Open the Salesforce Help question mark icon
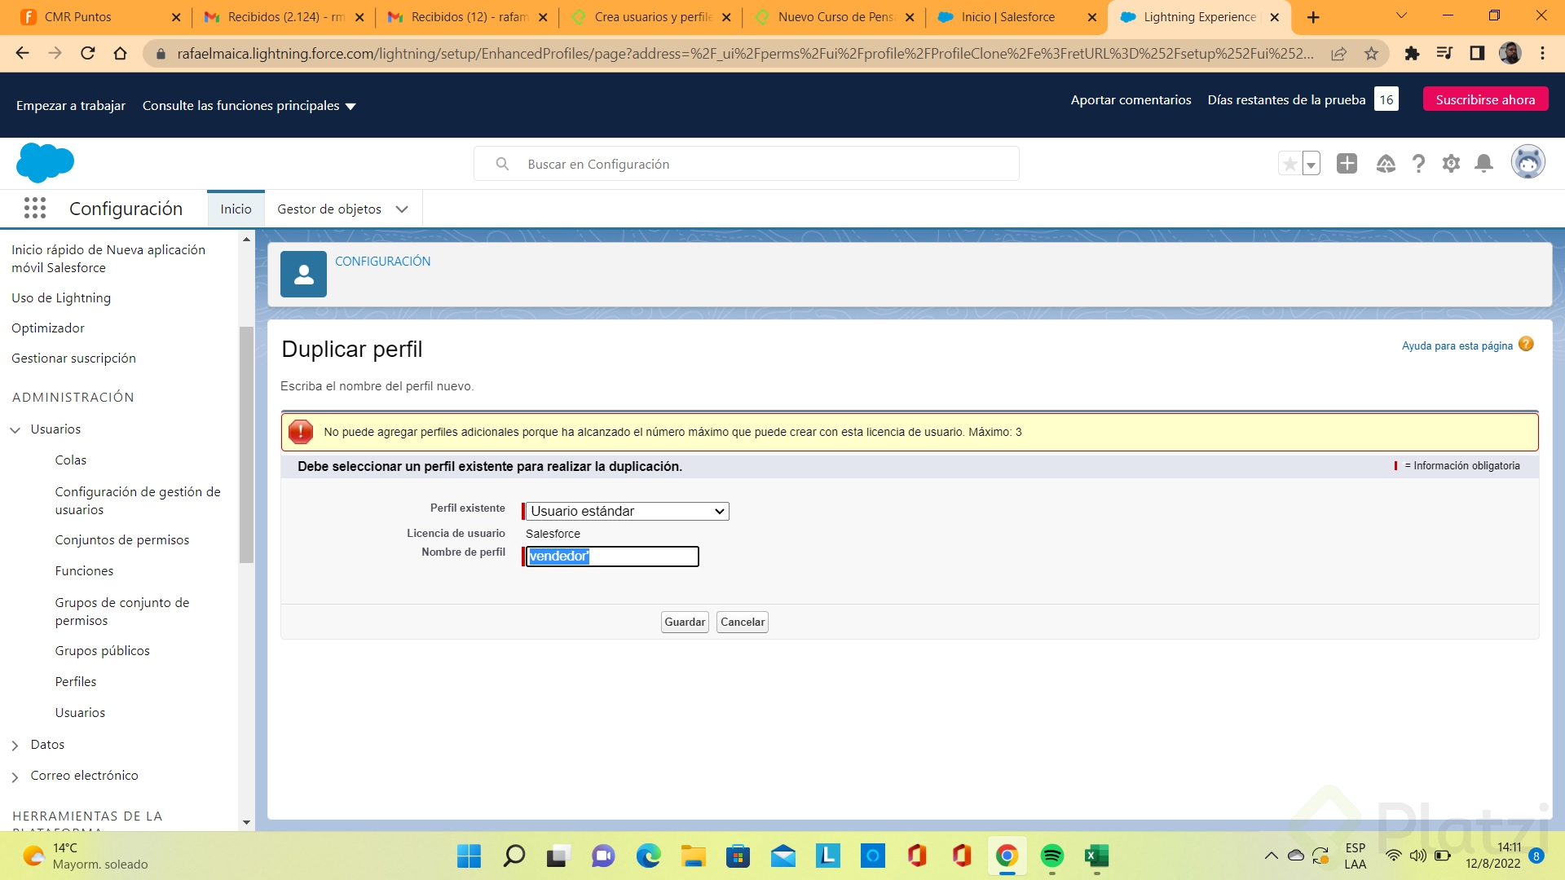 (x=1418, y=164)
